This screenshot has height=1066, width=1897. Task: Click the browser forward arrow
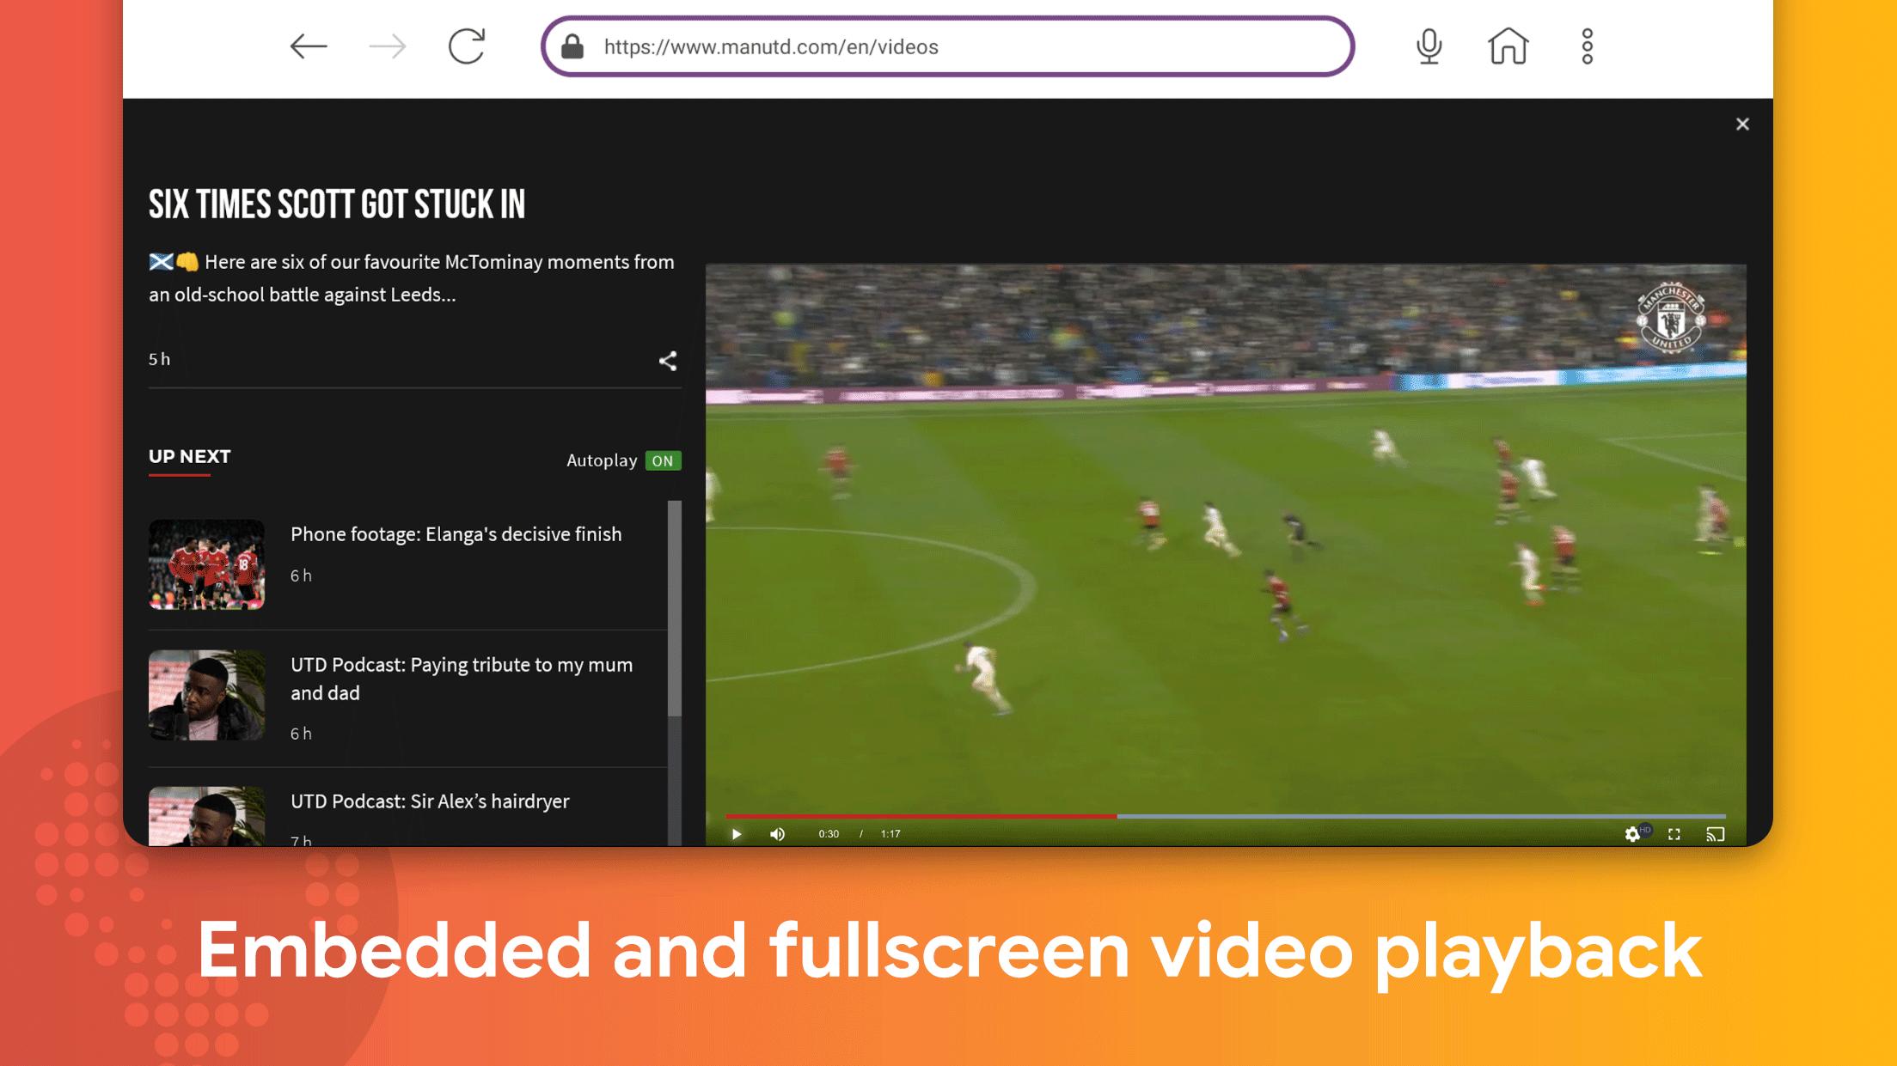pyautogui.click(x=388, y=46)
